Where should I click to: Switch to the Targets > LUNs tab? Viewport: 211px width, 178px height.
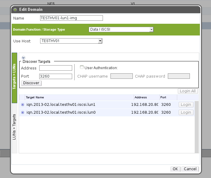coord(14,78)
